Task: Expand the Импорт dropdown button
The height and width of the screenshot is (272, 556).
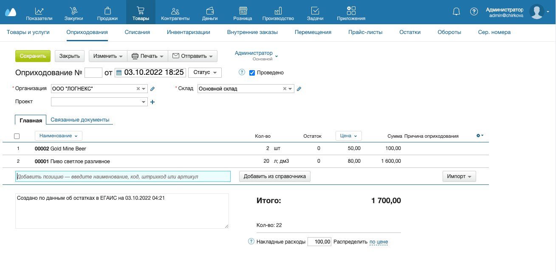Action: pyautogui.click(x=459, y=176)
